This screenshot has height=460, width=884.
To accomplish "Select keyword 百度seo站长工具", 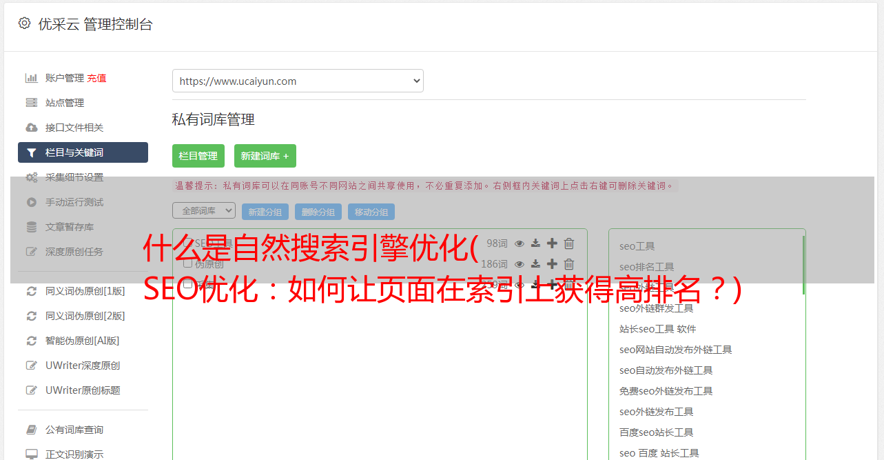I will click(657, 432).
